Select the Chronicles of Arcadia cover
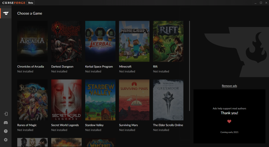Viewport: 269px width, 147px height. [32, 41]
